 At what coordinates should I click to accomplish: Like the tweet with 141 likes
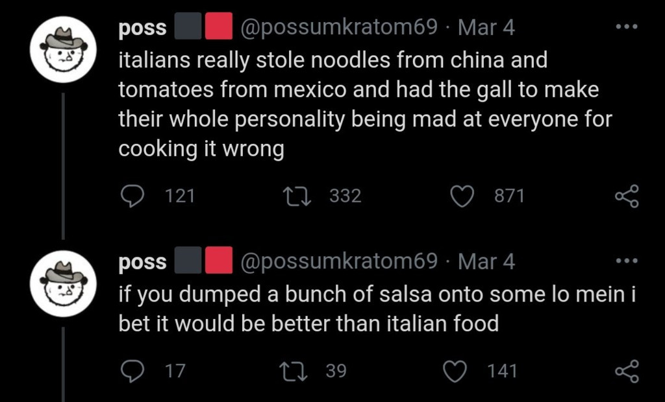pyautogui.click(x=455, y=371)
